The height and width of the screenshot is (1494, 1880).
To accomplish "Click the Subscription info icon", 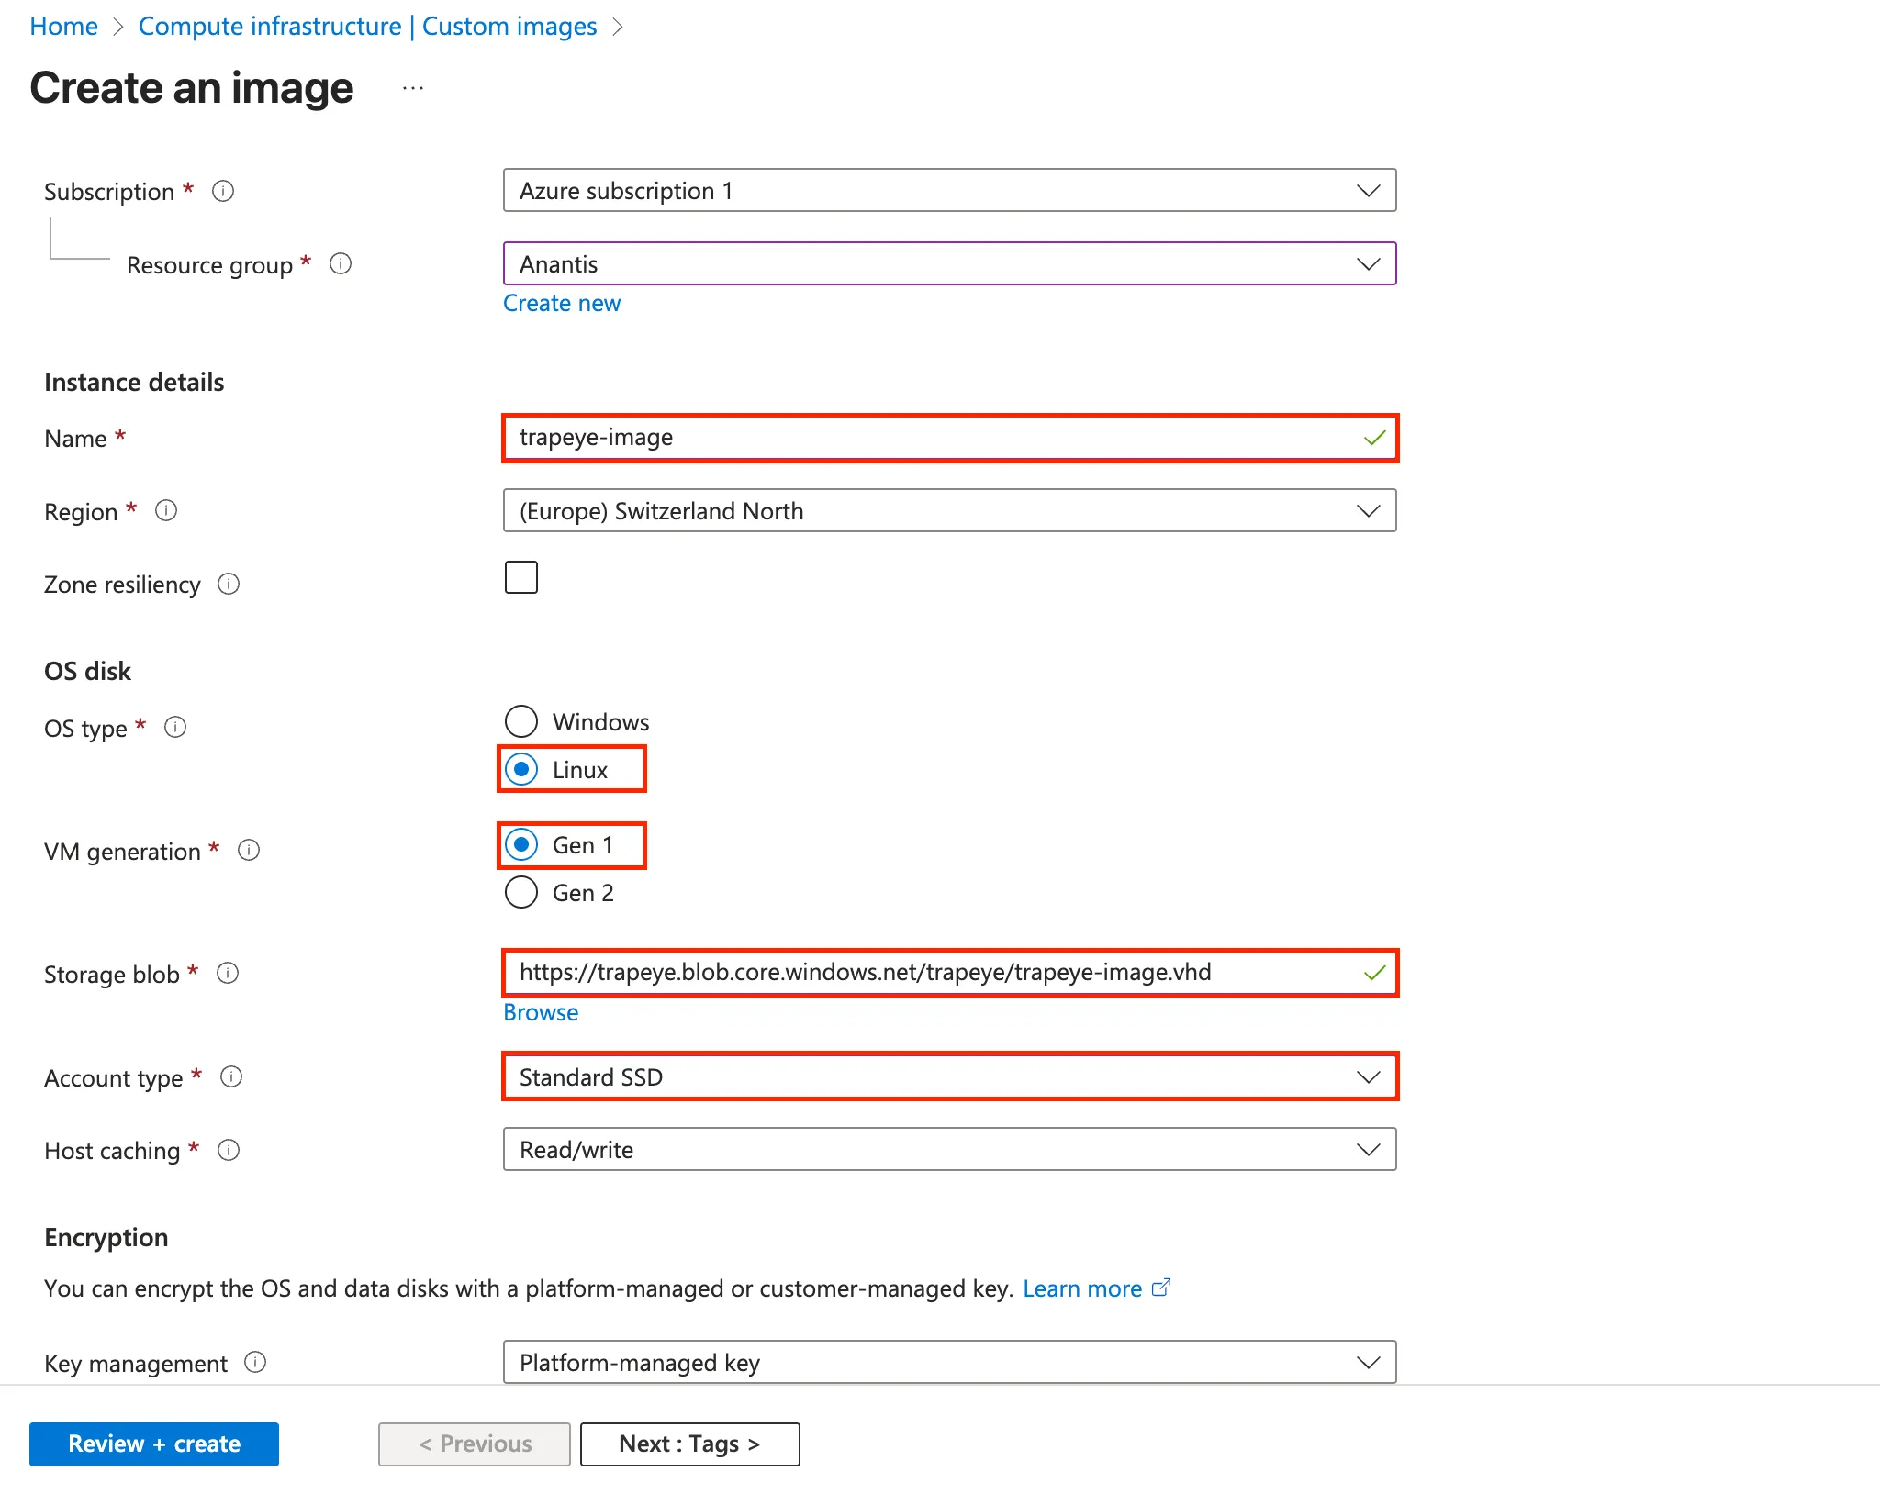I will click(223, 191).
